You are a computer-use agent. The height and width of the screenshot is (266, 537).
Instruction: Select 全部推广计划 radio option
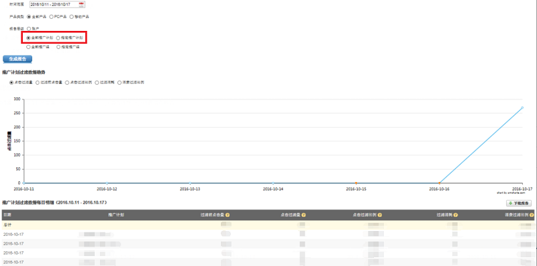28,38
